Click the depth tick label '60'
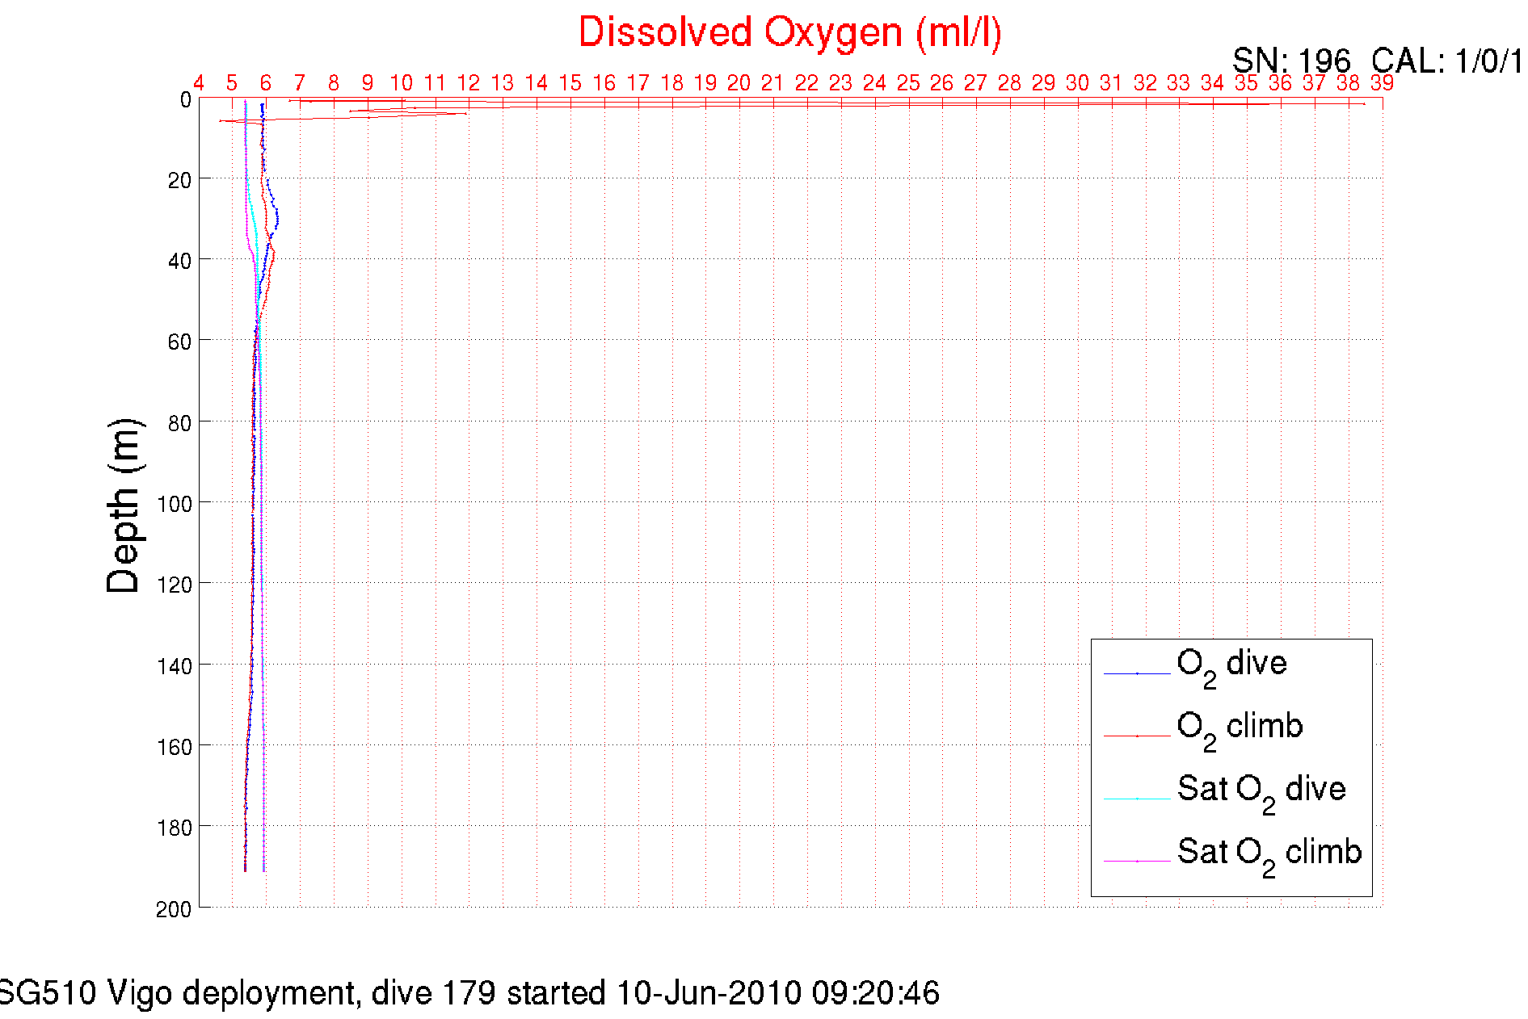The image size is (1528, 1019). (179, 342)
